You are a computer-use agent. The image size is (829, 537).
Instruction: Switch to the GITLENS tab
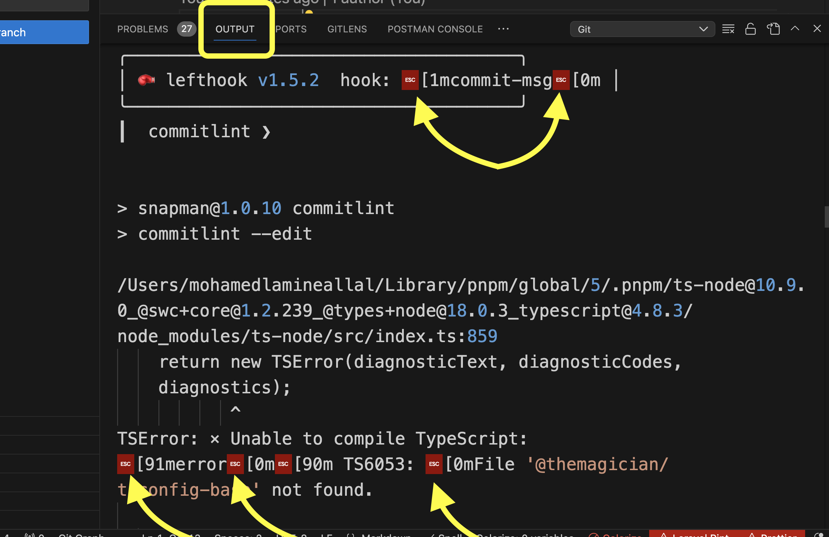coord(347,29)
